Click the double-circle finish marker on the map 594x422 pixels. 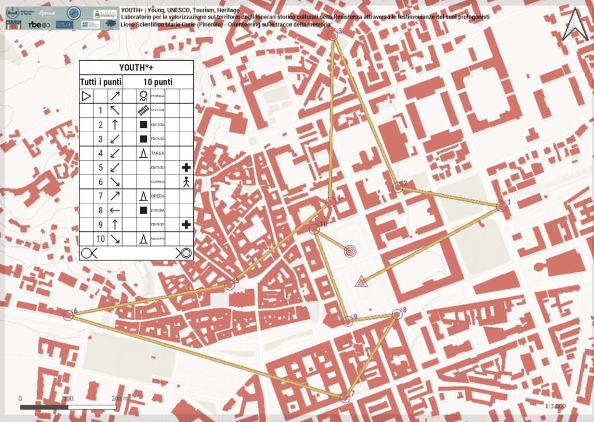350,251
